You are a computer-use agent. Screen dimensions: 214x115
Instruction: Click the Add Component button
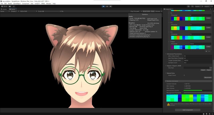[x=188, y=110]
